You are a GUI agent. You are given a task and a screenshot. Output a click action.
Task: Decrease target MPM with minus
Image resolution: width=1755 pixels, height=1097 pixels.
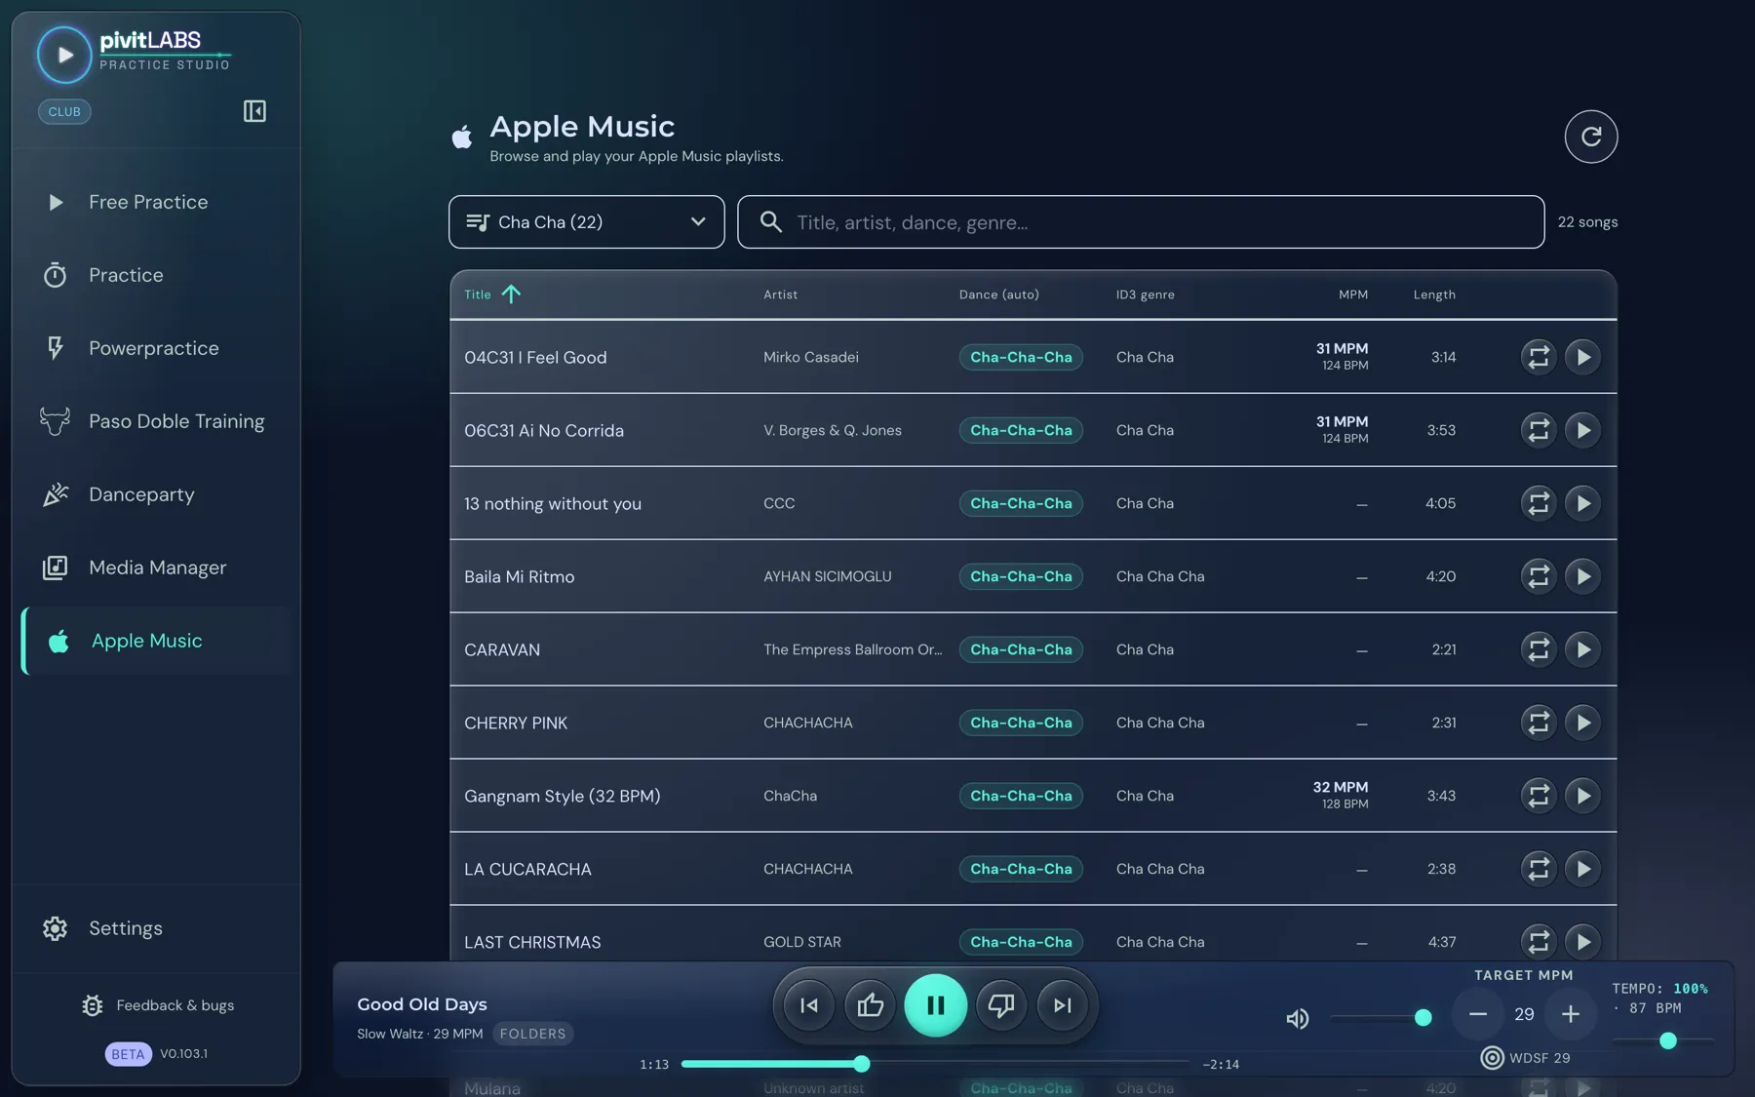1478,1014
